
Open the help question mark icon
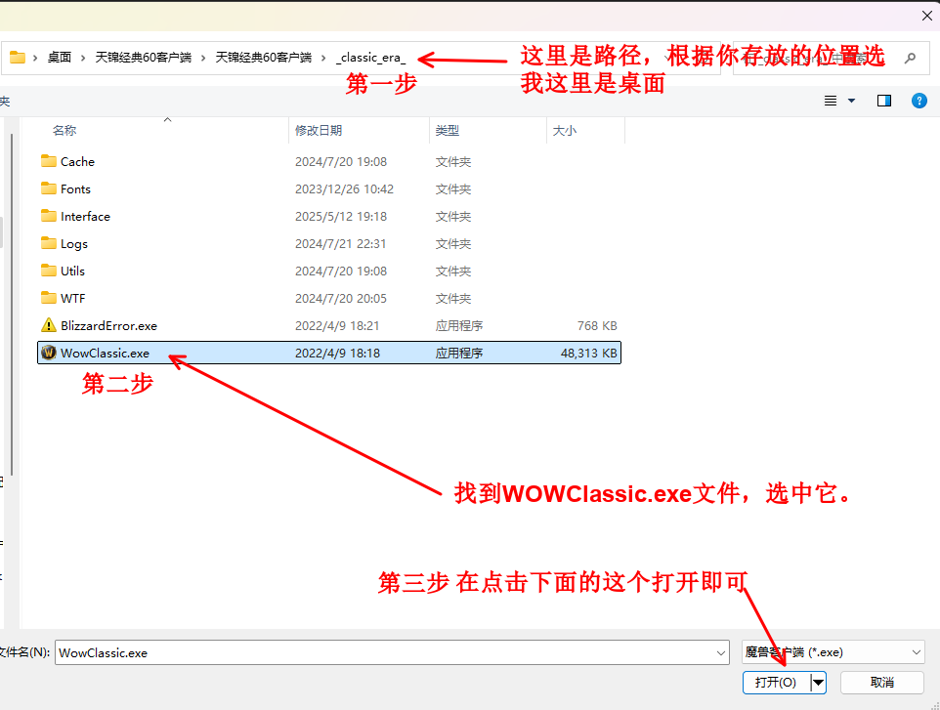point(919,101)
